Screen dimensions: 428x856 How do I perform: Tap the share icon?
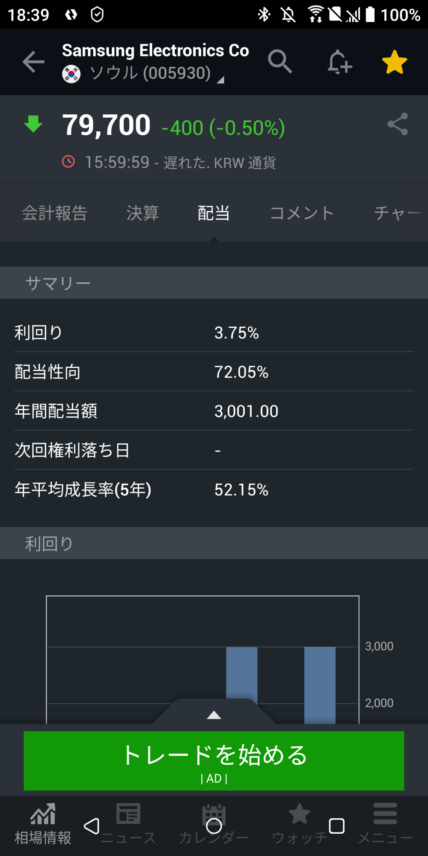[398, 124]
